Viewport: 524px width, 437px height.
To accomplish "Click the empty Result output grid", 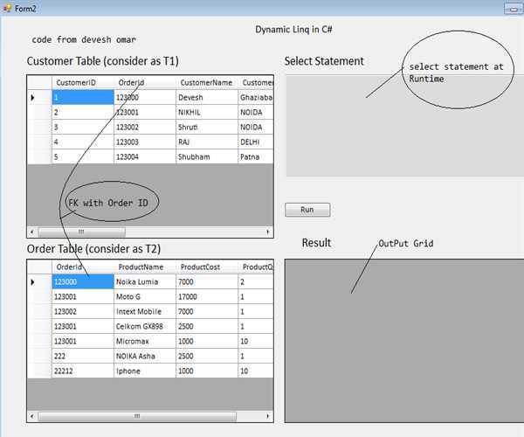I will pos(403,341).
